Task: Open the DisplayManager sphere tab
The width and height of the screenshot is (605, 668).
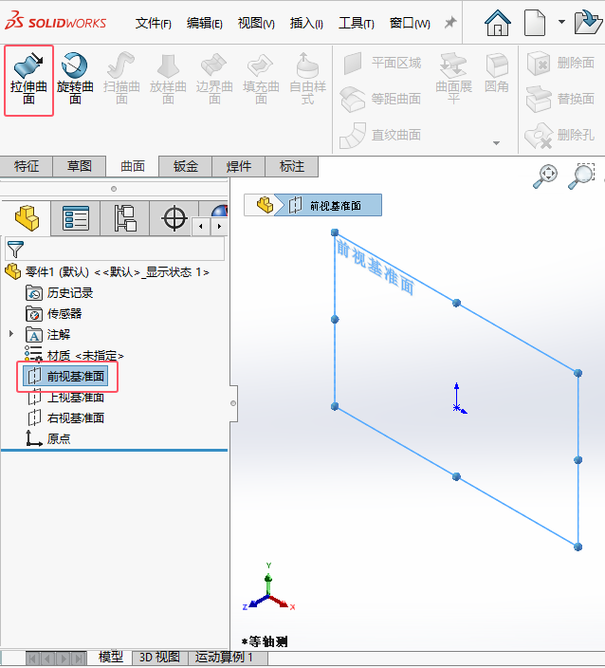Action: click(219, 211)
